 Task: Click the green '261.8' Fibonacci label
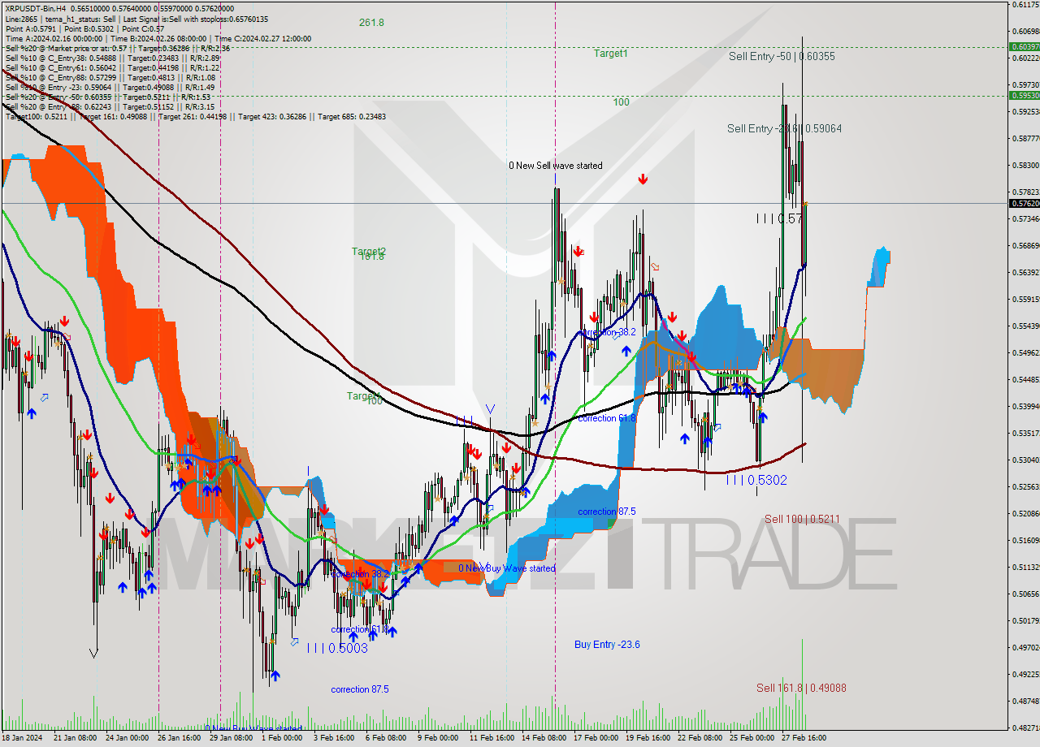[371, 23]
